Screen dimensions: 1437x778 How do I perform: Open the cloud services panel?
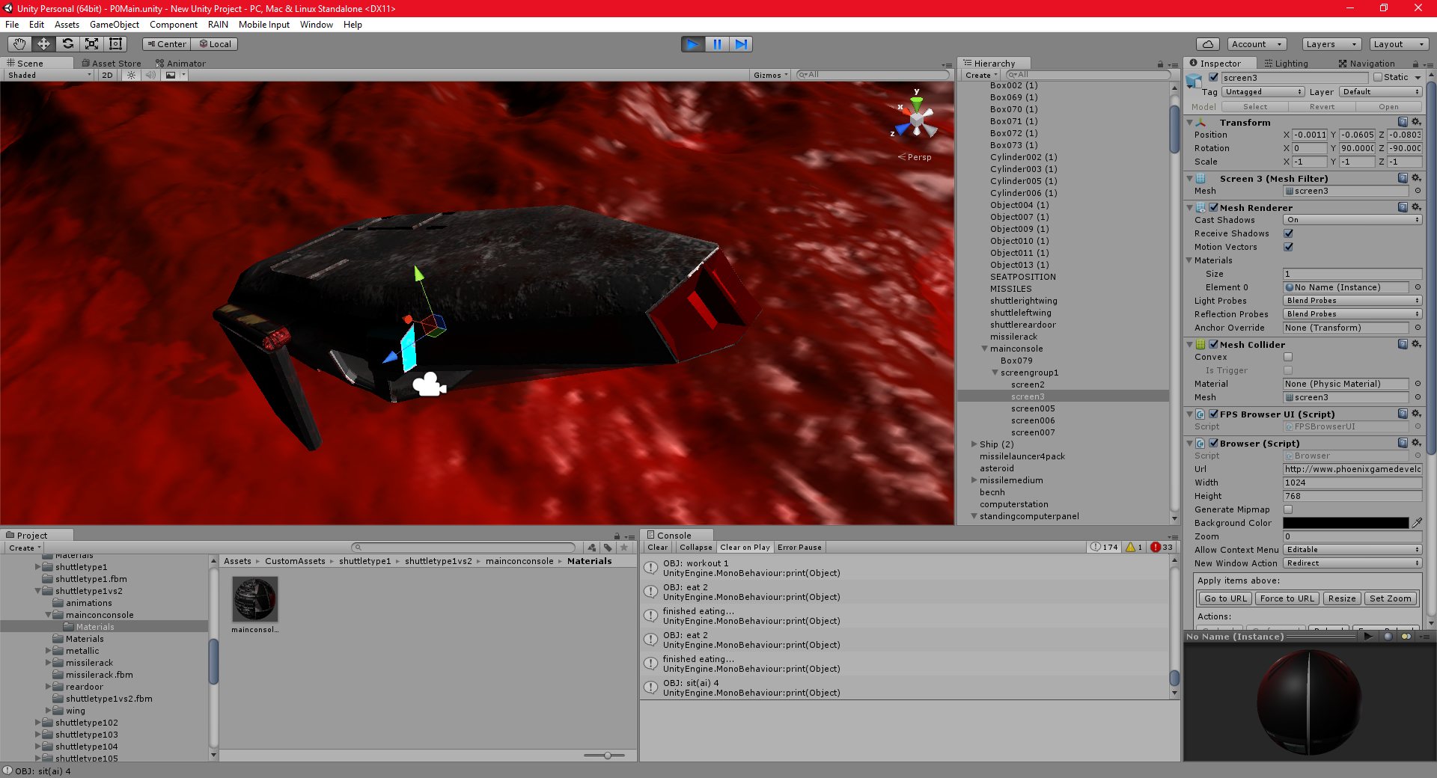[x=1207, y=44]
